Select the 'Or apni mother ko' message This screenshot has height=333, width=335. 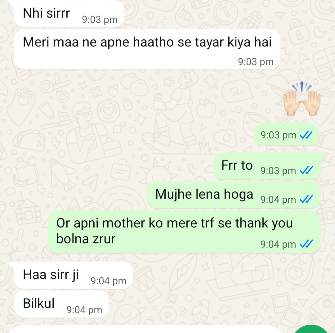tap(184, 232)
